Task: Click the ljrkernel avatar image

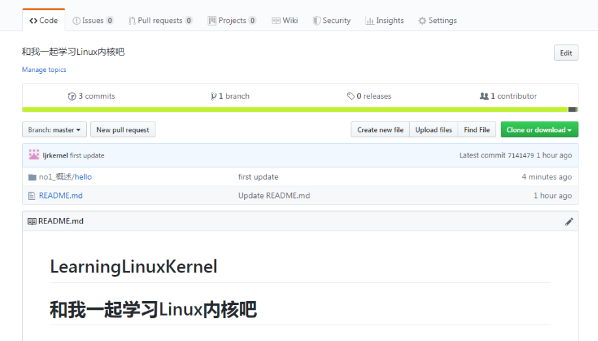Action: [x=34, y=154]
